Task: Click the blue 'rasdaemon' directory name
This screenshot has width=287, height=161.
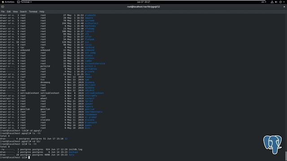Action: tap(91, 114)
